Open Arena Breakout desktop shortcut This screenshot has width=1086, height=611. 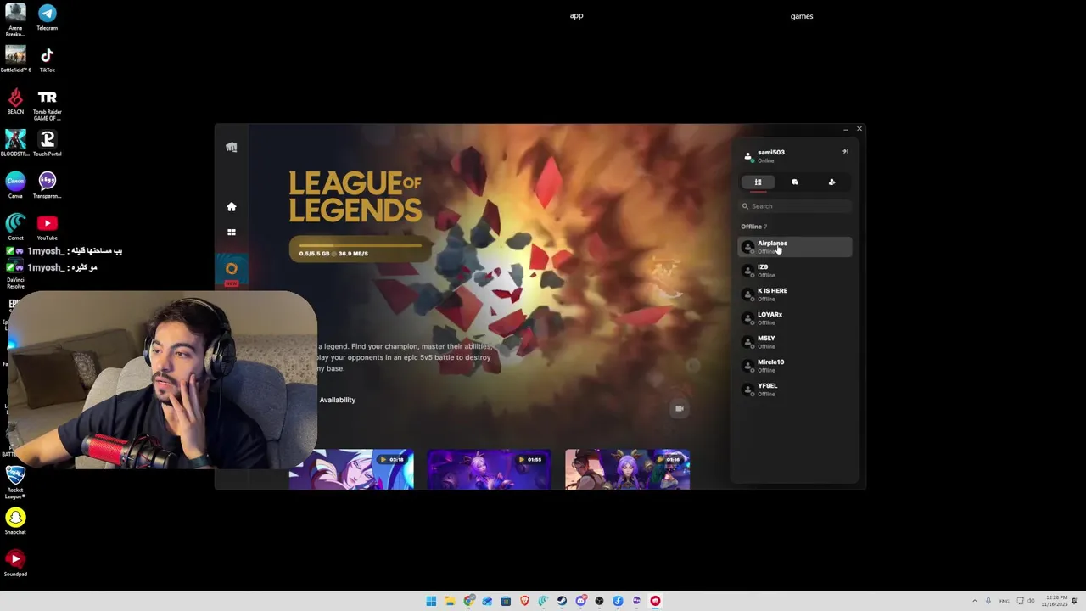pos(15,20)
